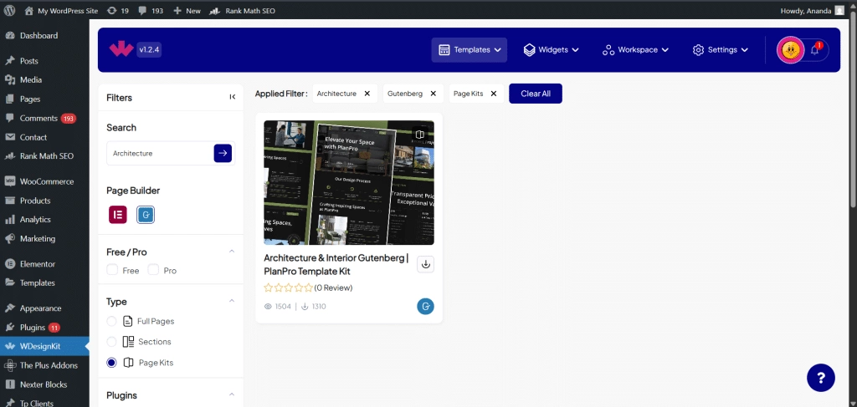Collapse the Plugins filter section
The height and width of the screenshot is (407, 857).
pos(232,394)
